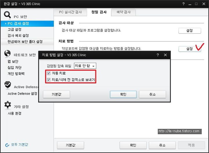
Task: Click the PC 보안 magnifier icon
Action: 7,14
